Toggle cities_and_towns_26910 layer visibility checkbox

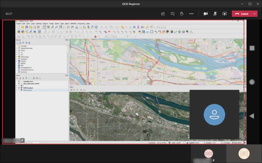point(19,84)
